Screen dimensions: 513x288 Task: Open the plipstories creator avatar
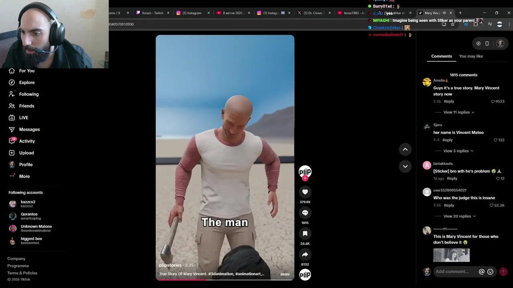click(x=305, y=172)
